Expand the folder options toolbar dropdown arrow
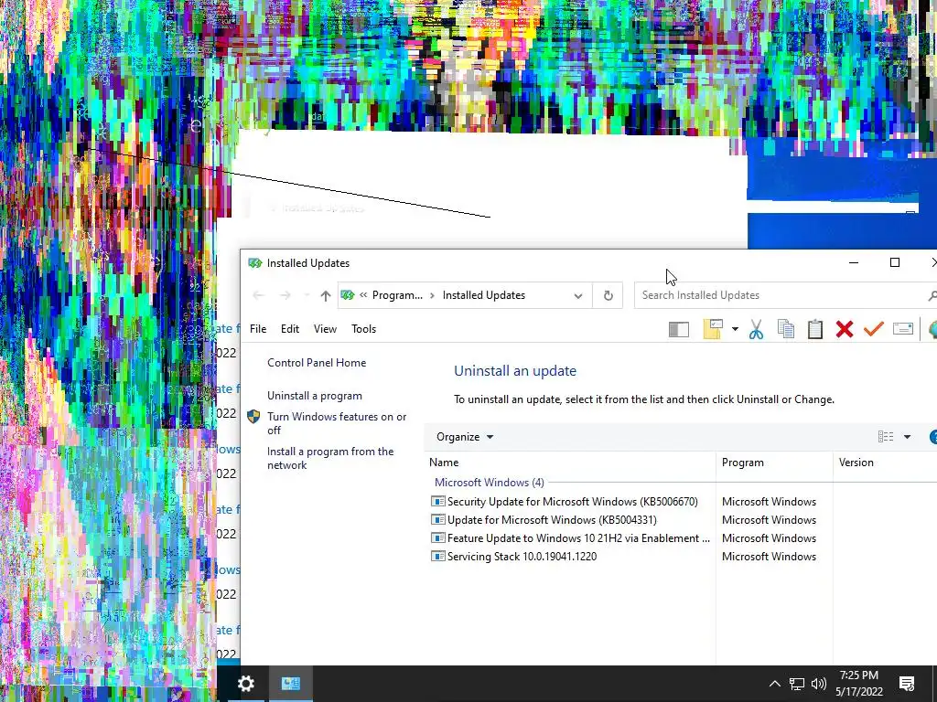This screenshot has width=937, height=702. click(x=735, y=329)
